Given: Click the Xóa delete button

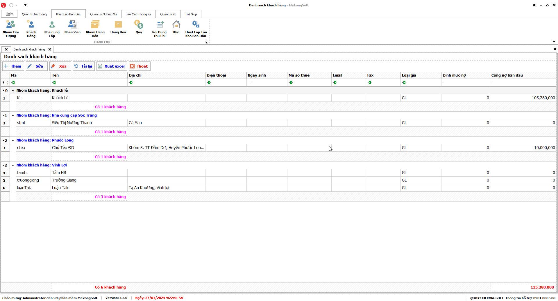Looking at the screenshot, I should (x=60, y=66).
